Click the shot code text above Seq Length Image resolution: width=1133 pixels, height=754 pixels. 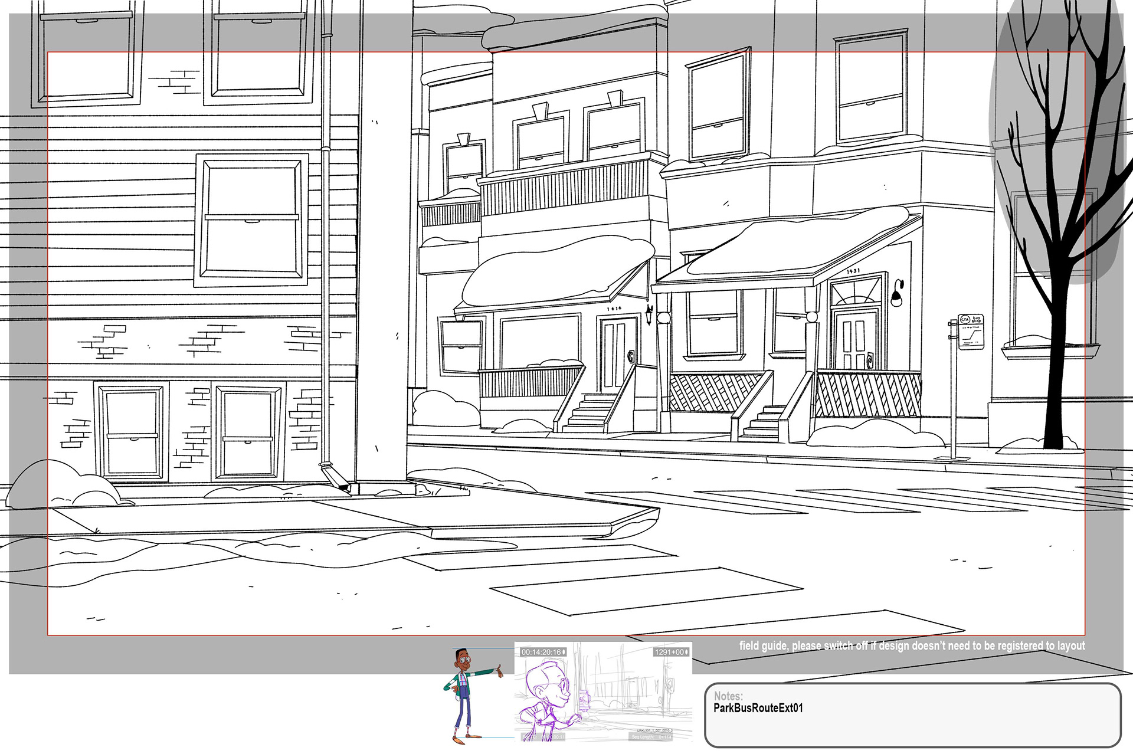(x=654, y=730)
